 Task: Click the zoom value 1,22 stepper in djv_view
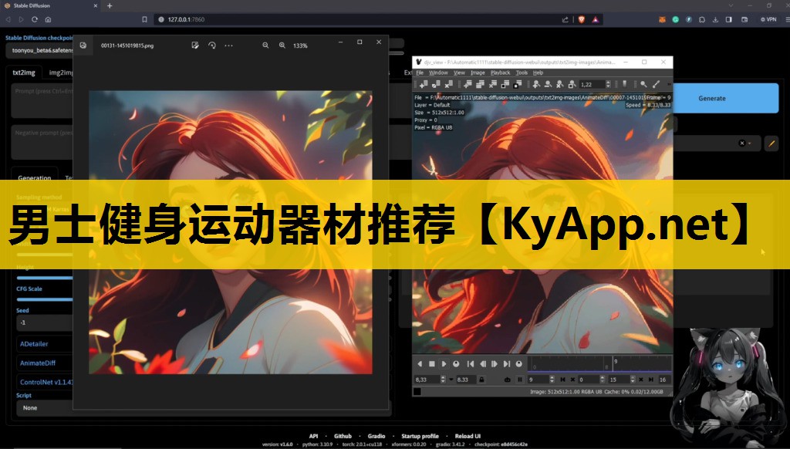(609, 84)
